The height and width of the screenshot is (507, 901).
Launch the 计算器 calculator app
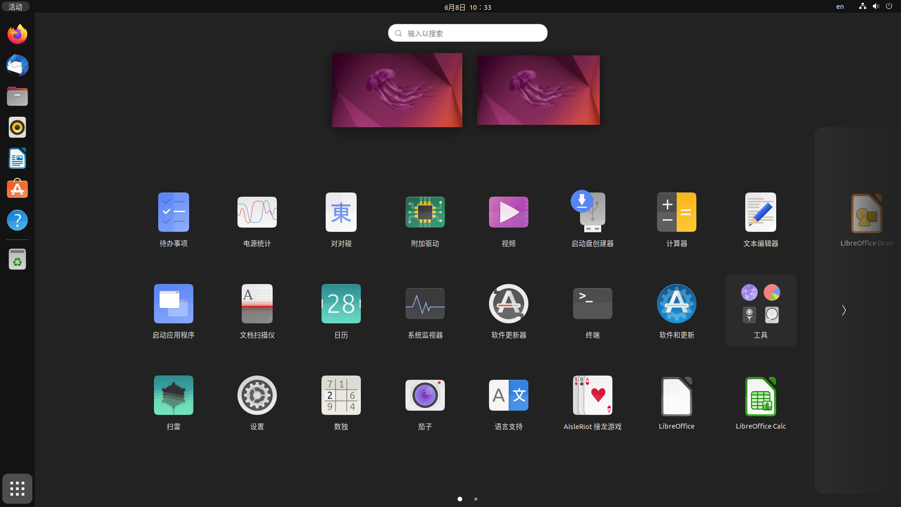676,218
